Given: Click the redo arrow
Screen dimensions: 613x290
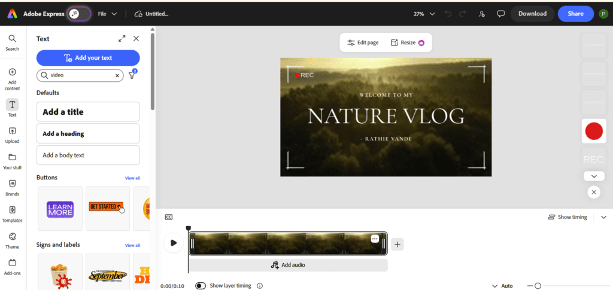Looking at the screenshot, I should tap(463, 14).
